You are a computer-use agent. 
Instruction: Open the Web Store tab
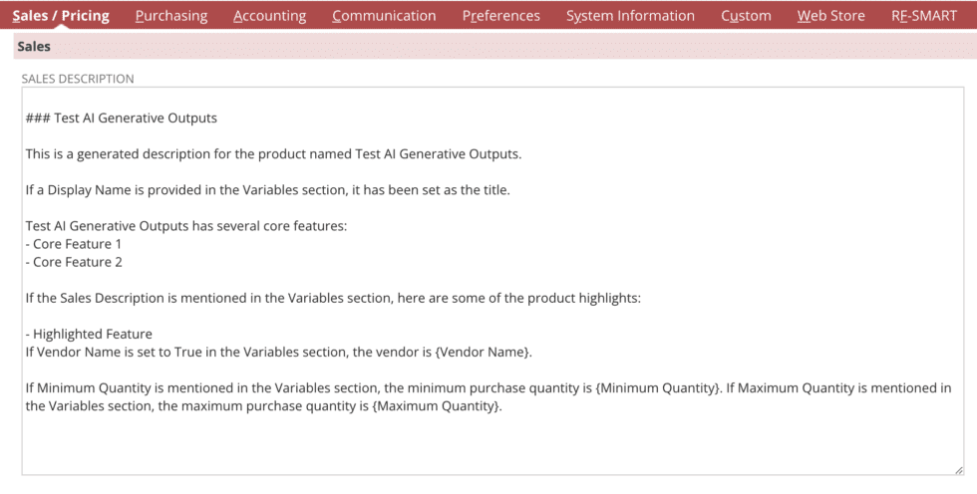coord(830,16)
